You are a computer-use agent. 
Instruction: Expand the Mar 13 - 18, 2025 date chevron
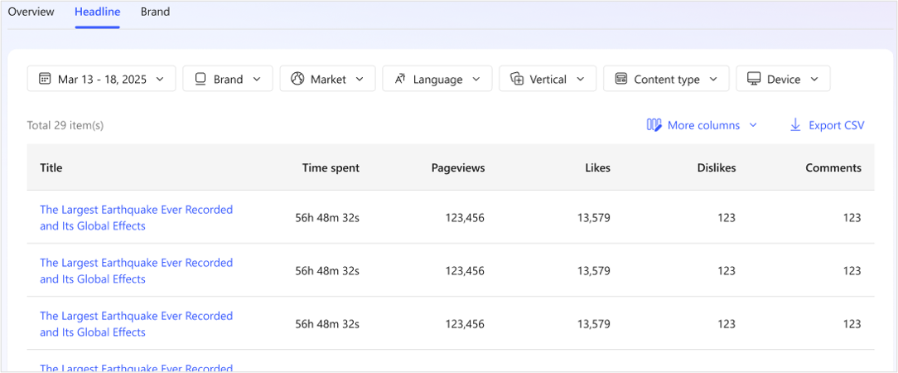160,80
